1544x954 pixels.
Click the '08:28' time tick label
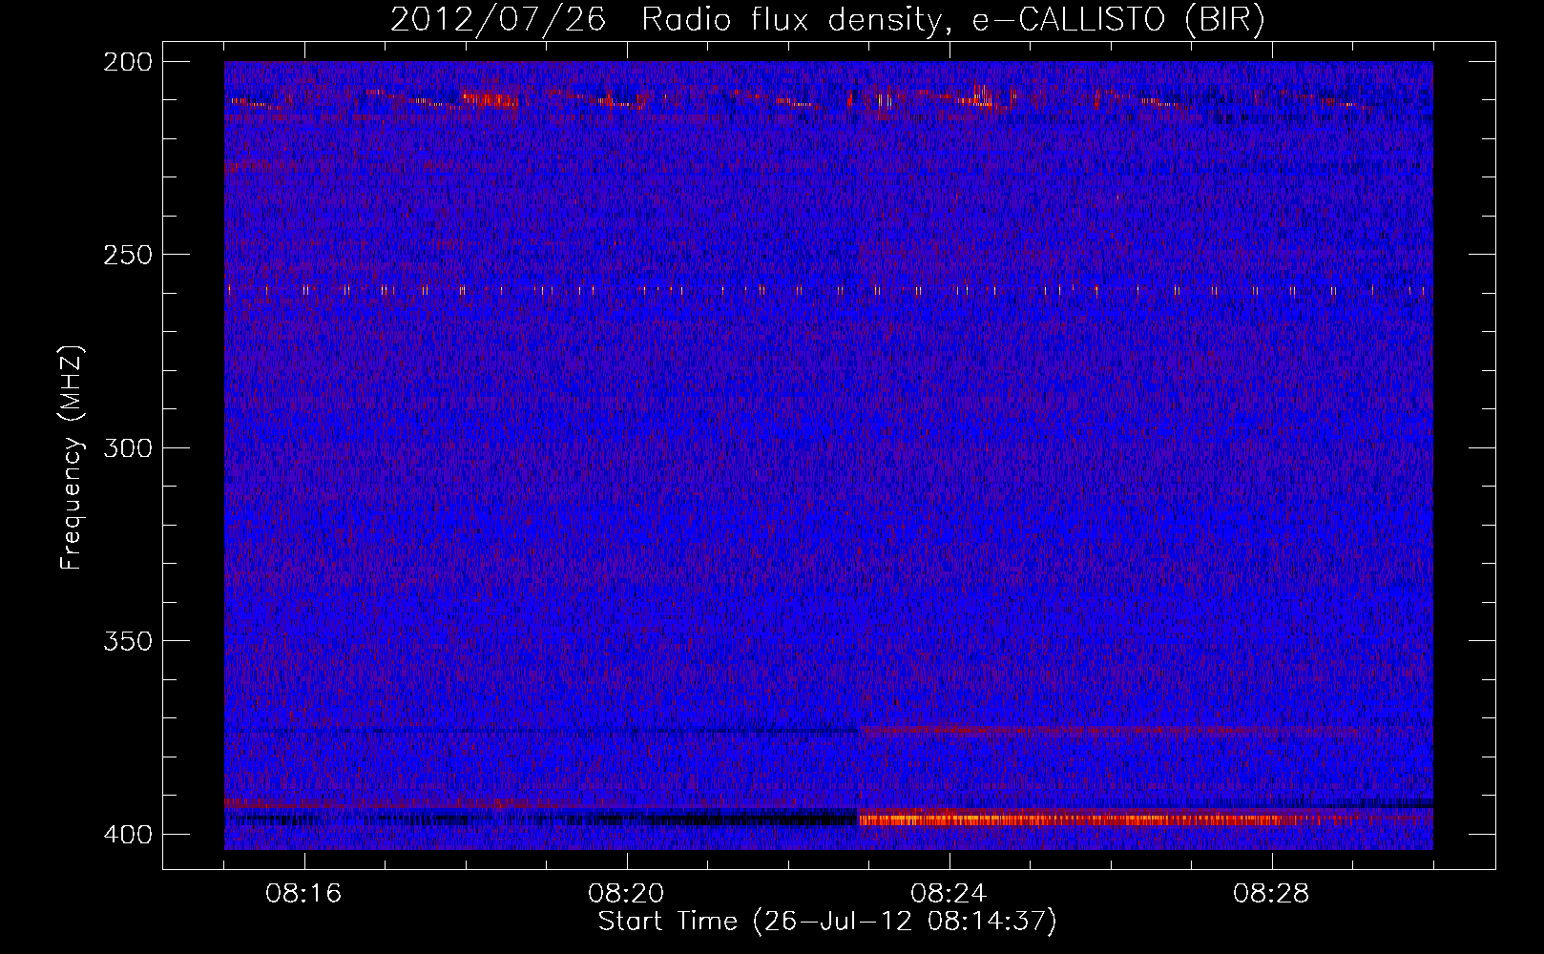(x=1271, y=894)
